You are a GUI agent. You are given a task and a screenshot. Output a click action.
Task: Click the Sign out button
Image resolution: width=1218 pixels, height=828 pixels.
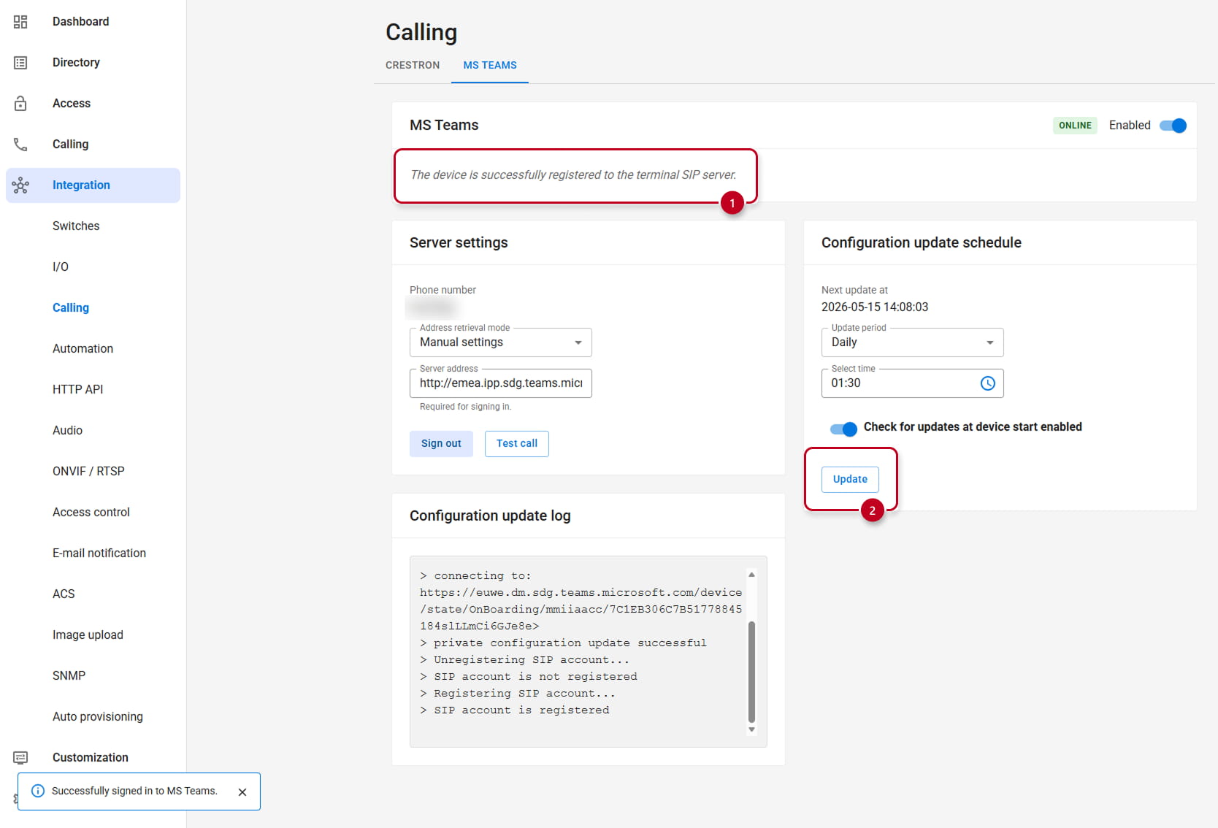pos(441,444)
